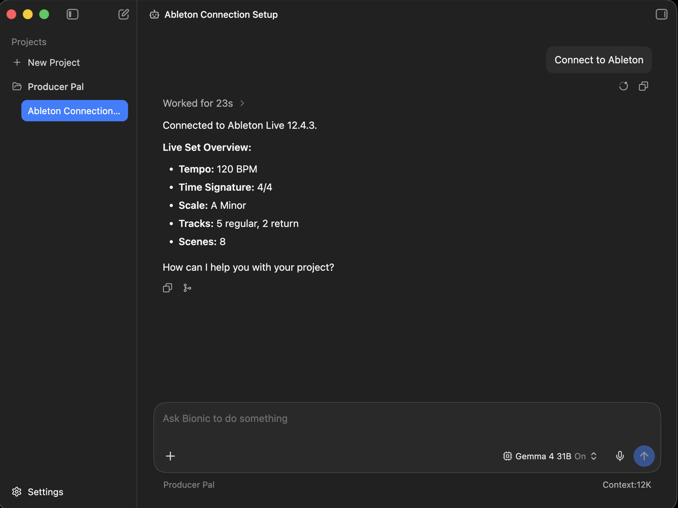The height and width of the screenshot is (508, 678).
Task: Maximize the window with green button
Action: click(44, 14)
